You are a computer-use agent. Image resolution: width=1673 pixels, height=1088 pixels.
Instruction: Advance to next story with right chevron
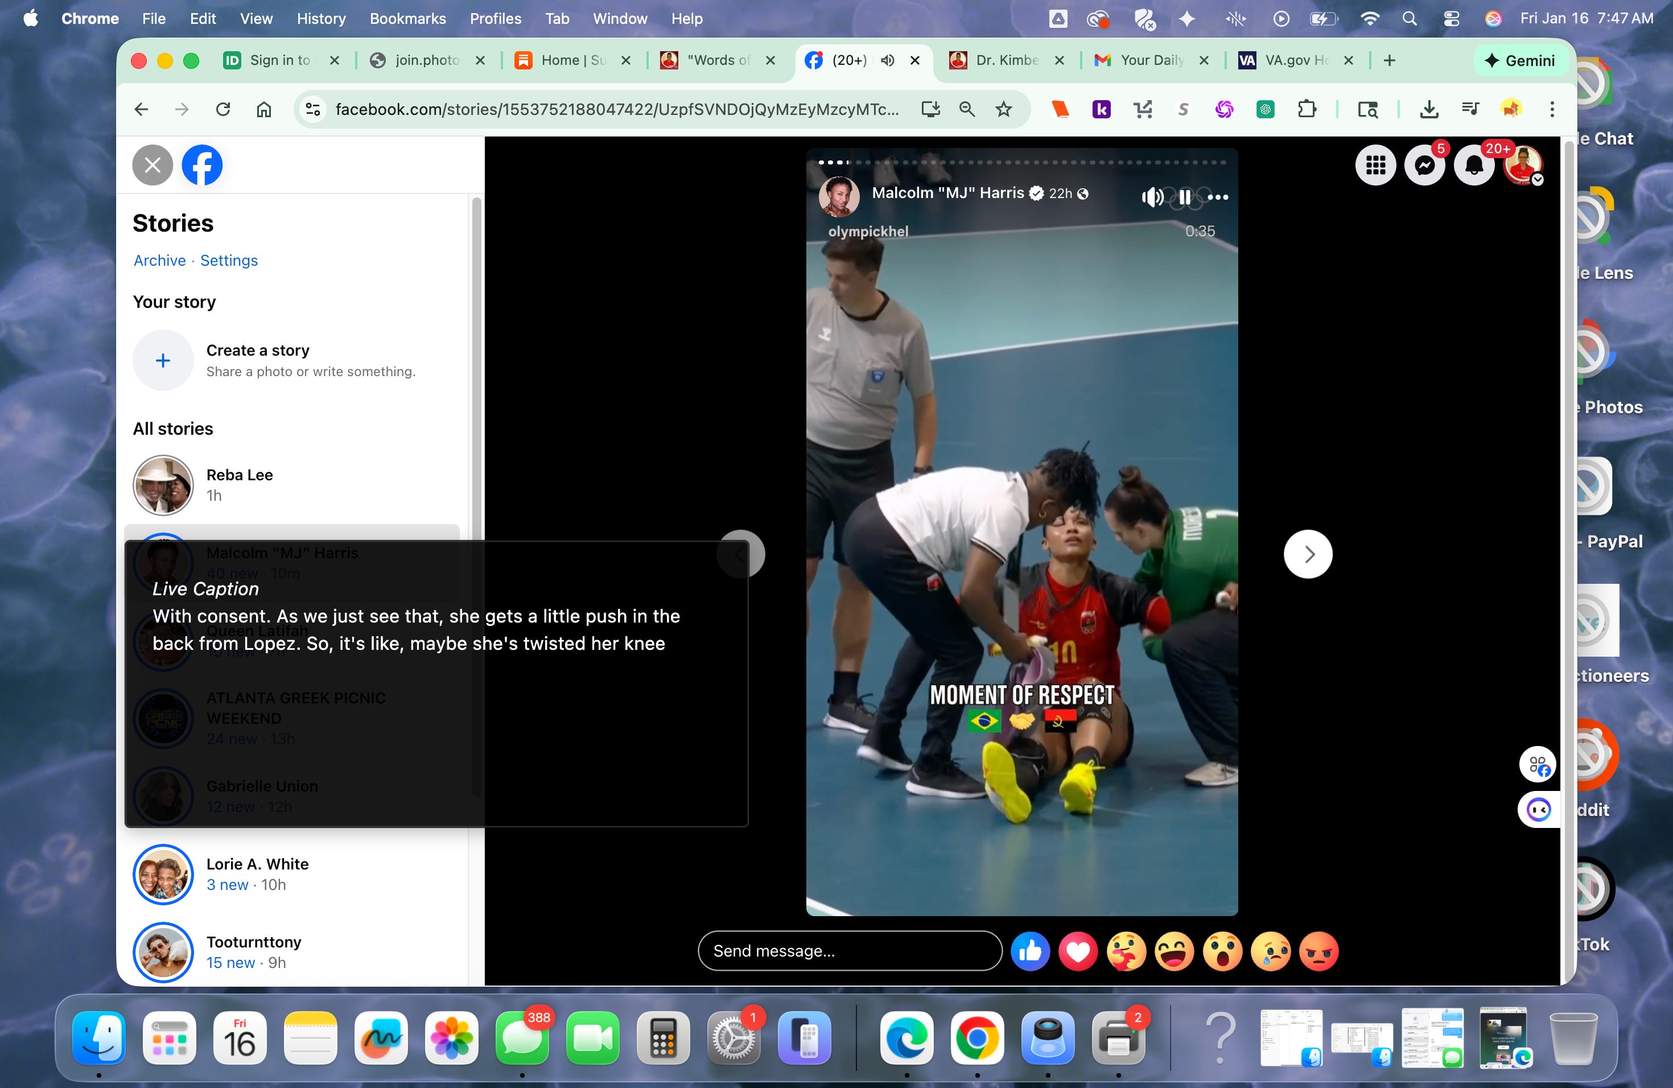coord(1308,554)
